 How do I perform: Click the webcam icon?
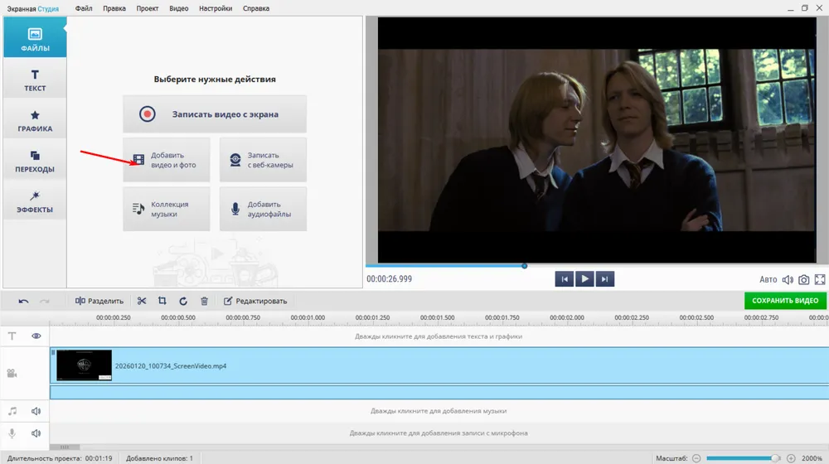[235, 160]
